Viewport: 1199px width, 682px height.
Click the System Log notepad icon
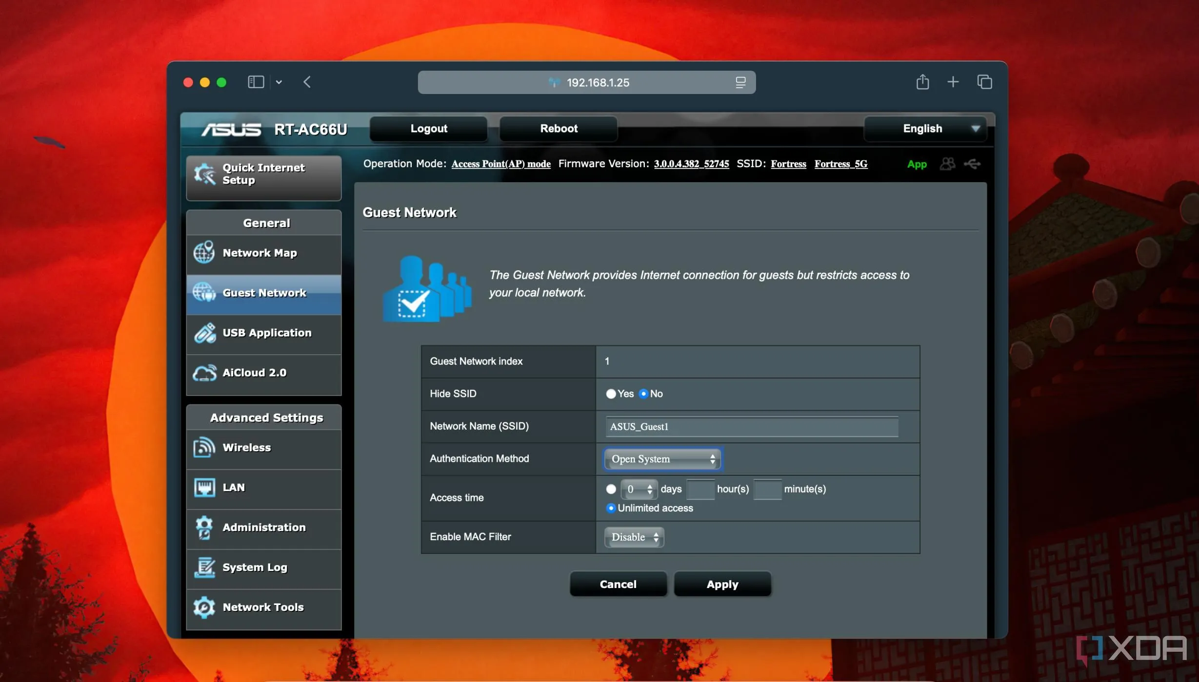[x=204, y=567]
